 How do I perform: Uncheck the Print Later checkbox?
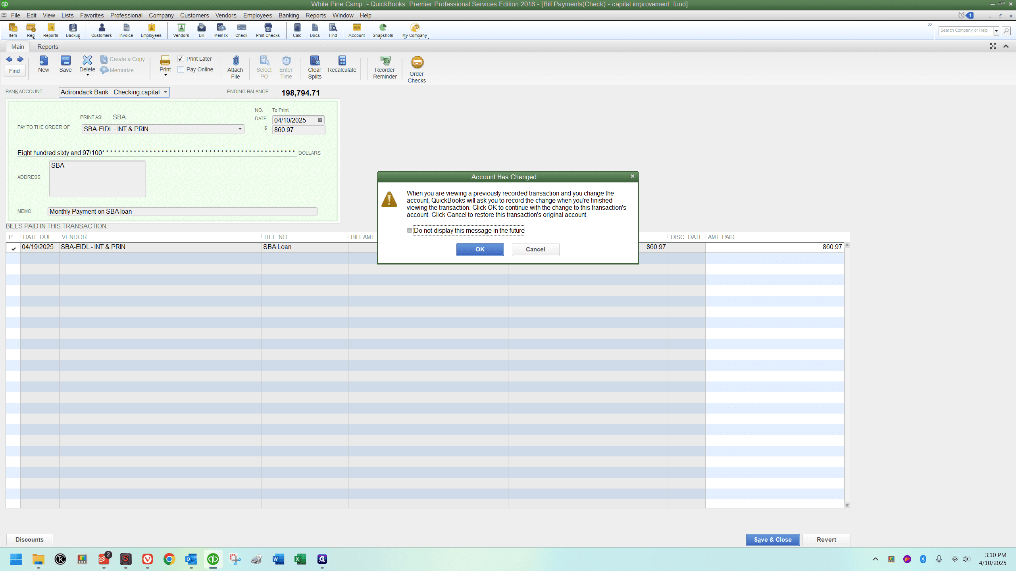181,59
